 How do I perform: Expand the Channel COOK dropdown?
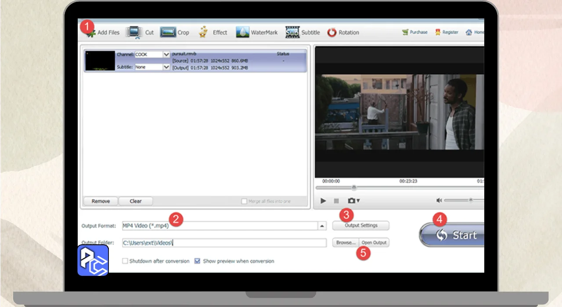(x=166, y=54)
